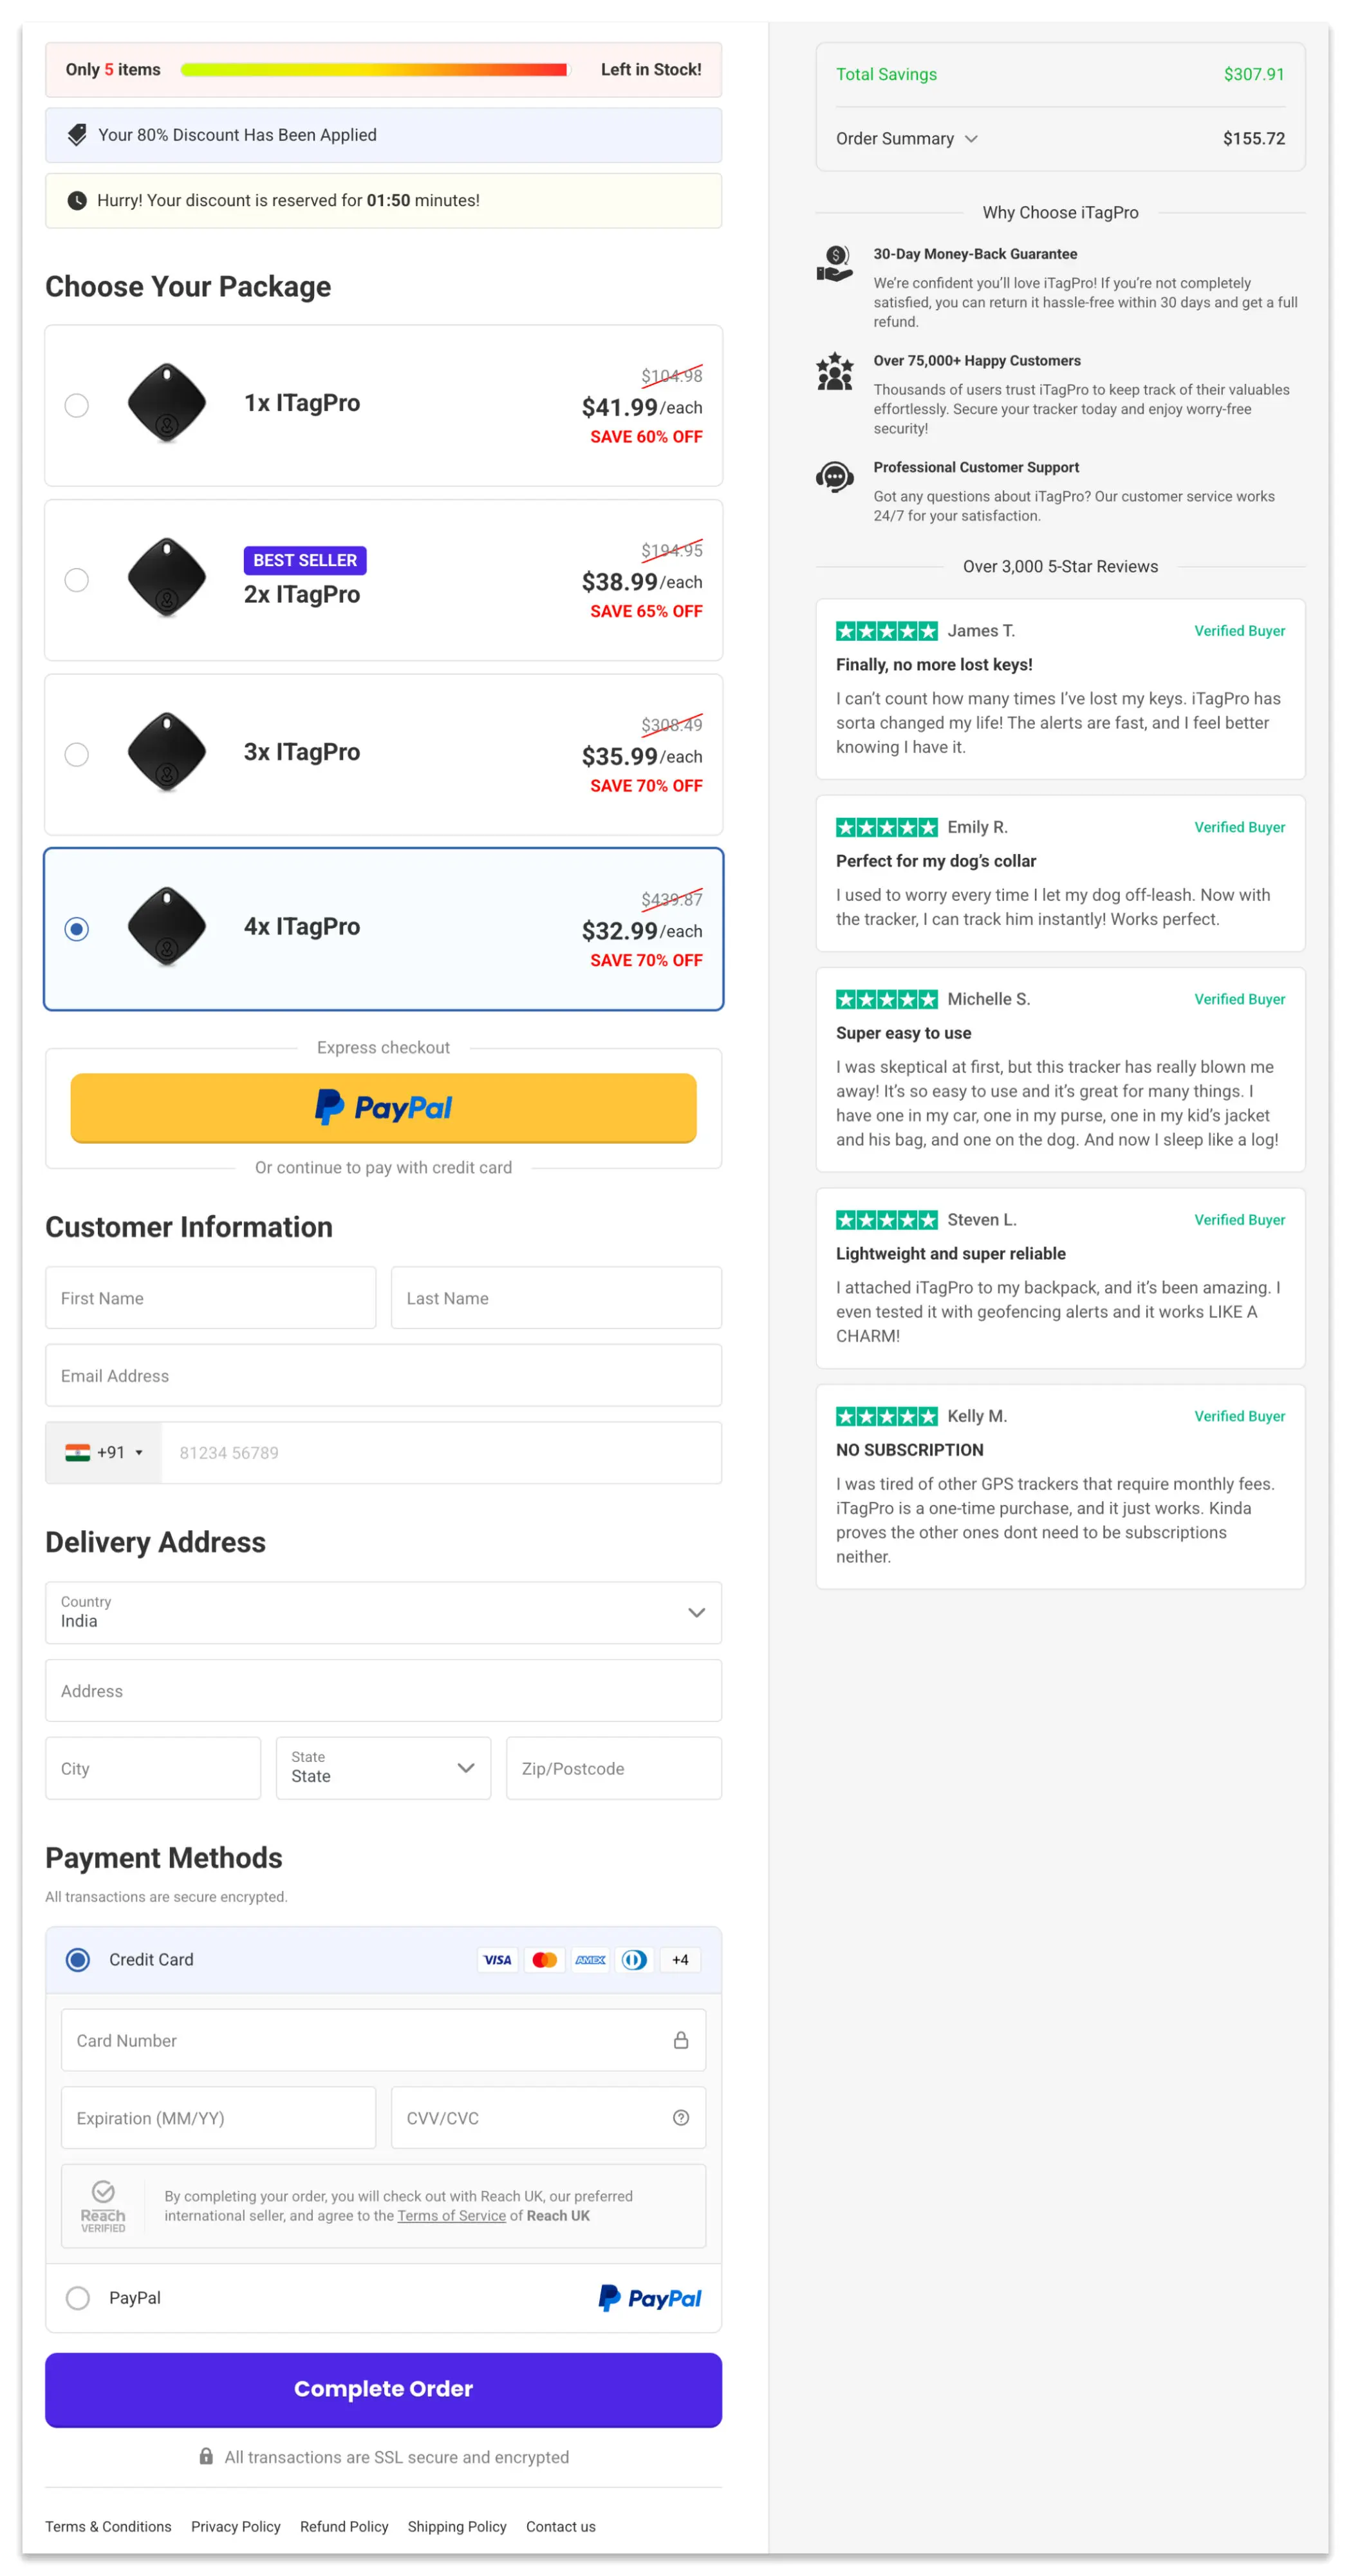
Task: Click the CVV/CVC help icon
Action: pyautogui.click(x=682, y=2118)
